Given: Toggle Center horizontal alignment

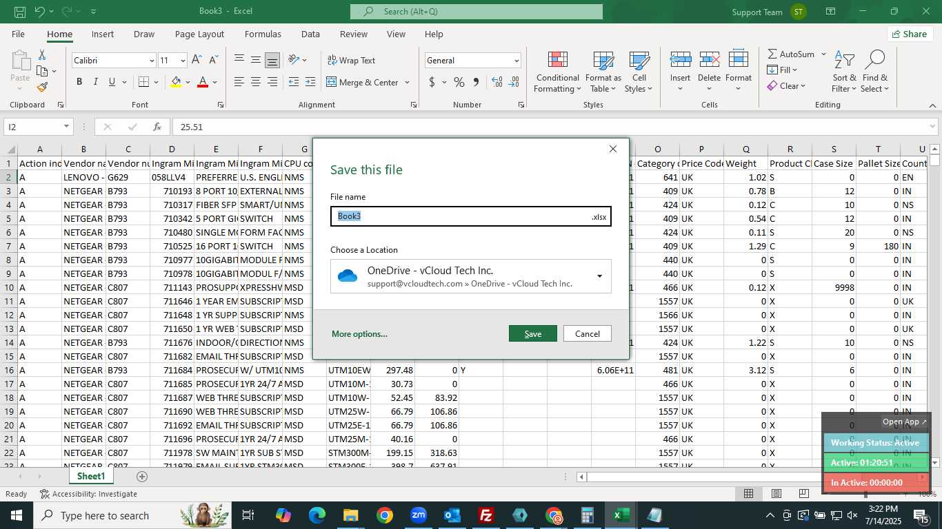Looking at the screenshot, I should click(x=256, y=82).
